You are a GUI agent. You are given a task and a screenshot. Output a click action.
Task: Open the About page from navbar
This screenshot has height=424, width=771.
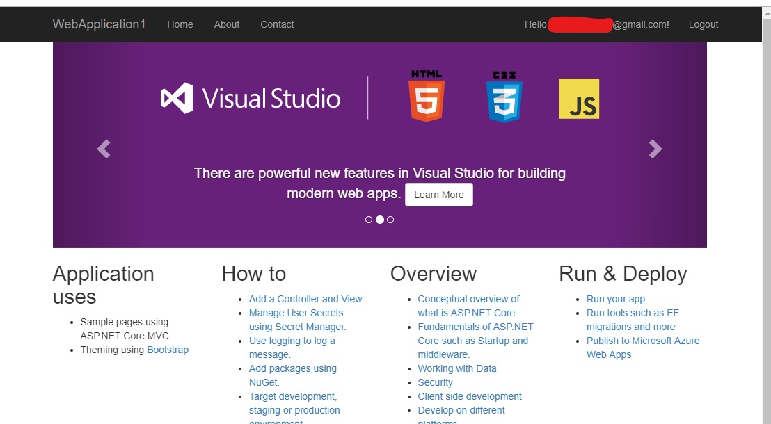pos(227,24)
